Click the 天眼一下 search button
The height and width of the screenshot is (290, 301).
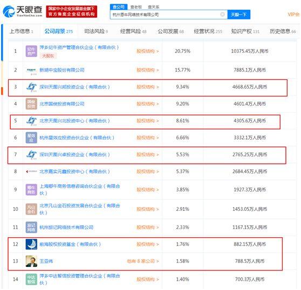click(238, 15)
